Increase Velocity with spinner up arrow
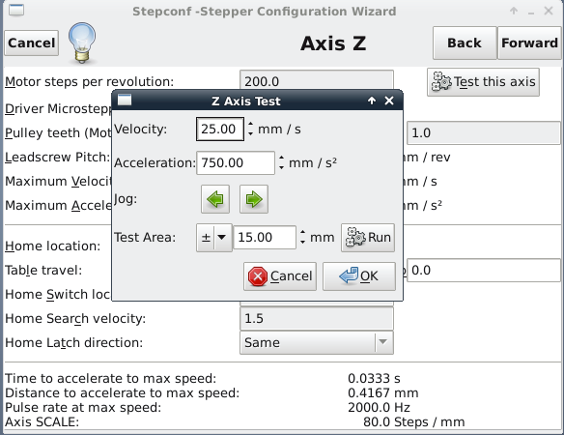 (x=251, y=125)
